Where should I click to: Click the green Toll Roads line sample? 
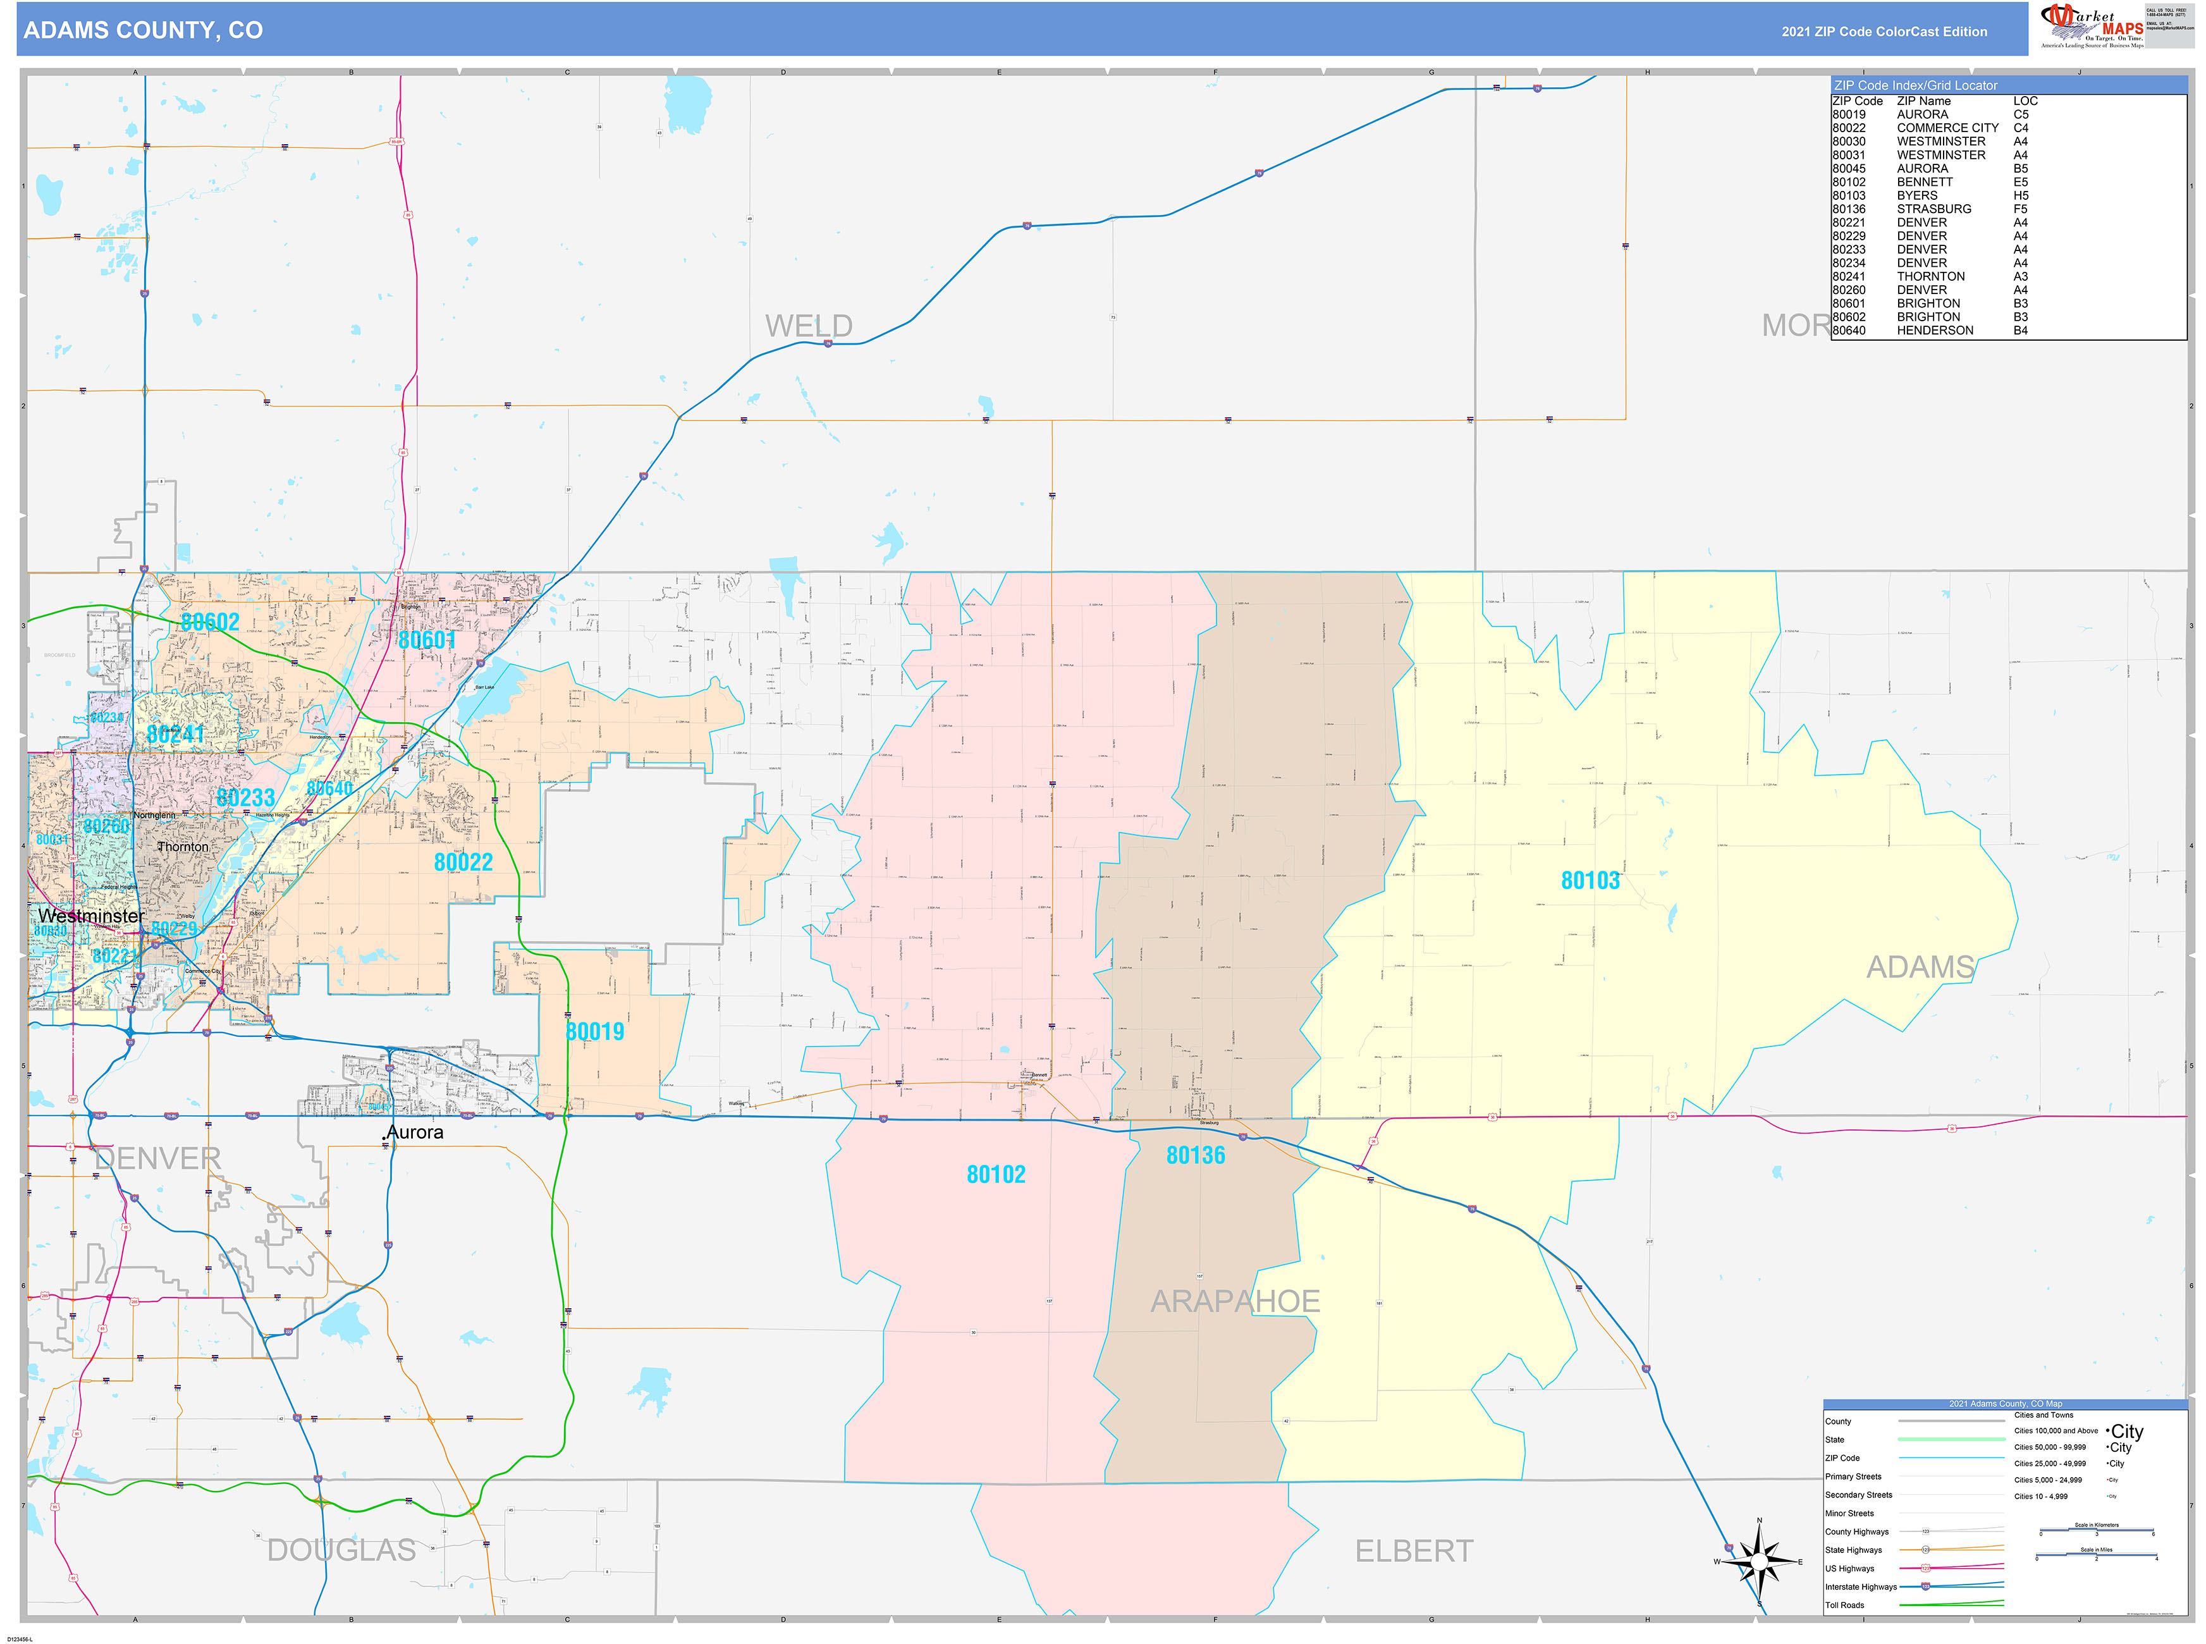pos(1951,1604)
